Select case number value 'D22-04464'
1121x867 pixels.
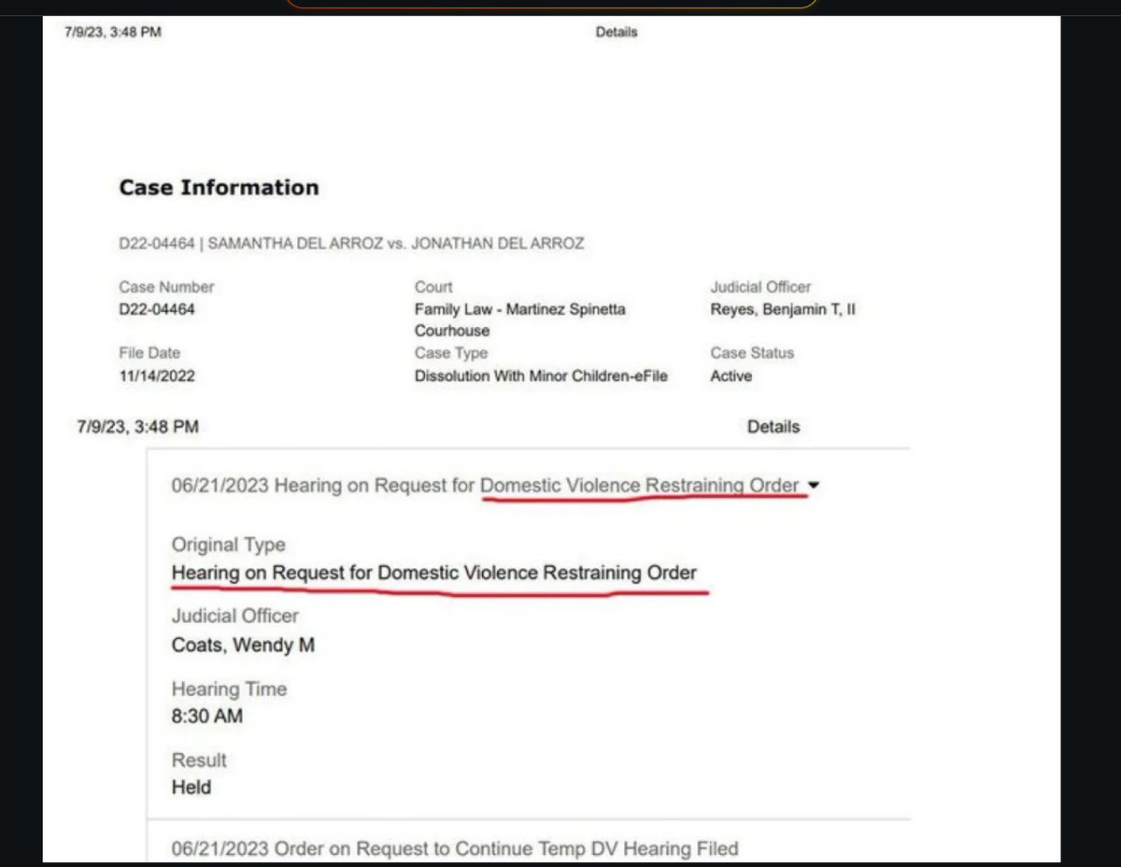pyautogui.click(x=157, y=309)
